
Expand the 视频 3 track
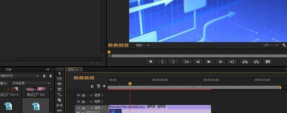click(x=92, y=95)
